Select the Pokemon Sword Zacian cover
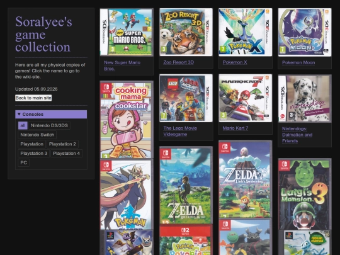This screenshot has width=340, height=255. click(x=127, y=195)
